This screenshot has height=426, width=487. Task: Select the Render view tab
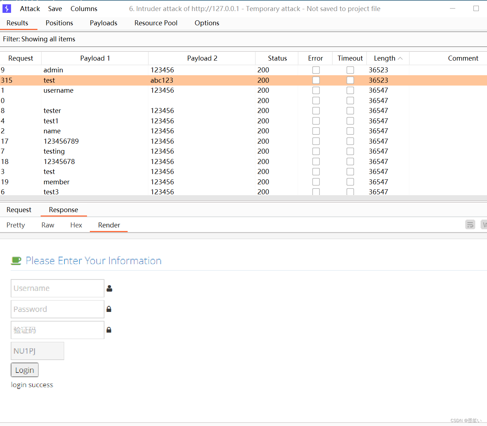pos(109,225)
